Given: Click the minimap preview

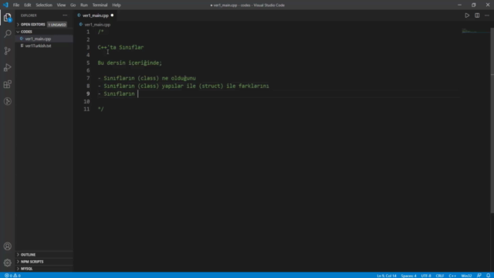Looking at the screenshot, I should click(x=475, y=31).
